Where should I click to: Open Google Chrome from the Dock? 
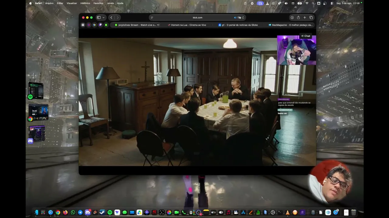58,213
